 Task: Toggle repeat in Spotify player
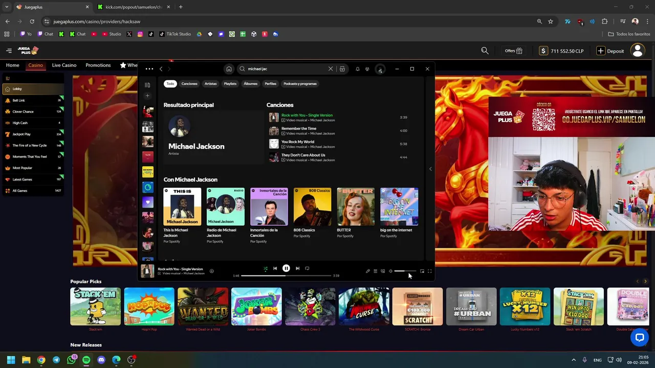(x=307, y=268)
